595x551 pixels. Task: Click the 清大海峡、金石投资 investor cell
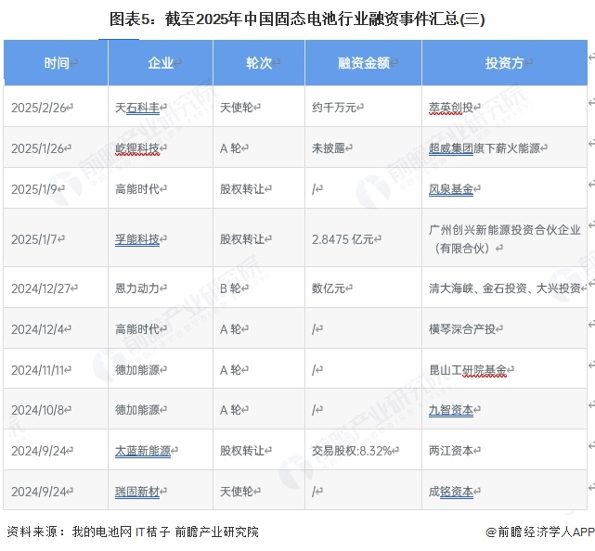pos(505,288)
